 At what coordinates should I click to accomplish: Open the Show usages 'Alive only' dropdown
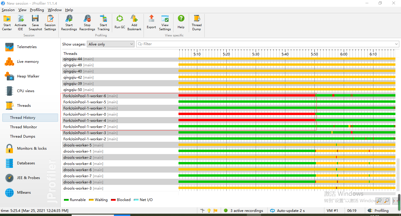[111, 44]
